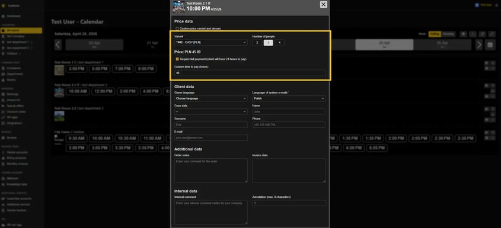Image resolution: width=501 pixels, height=228 pixels.
Task: Enable Custom price variant and players checkbox
Action: click(177, 28)
